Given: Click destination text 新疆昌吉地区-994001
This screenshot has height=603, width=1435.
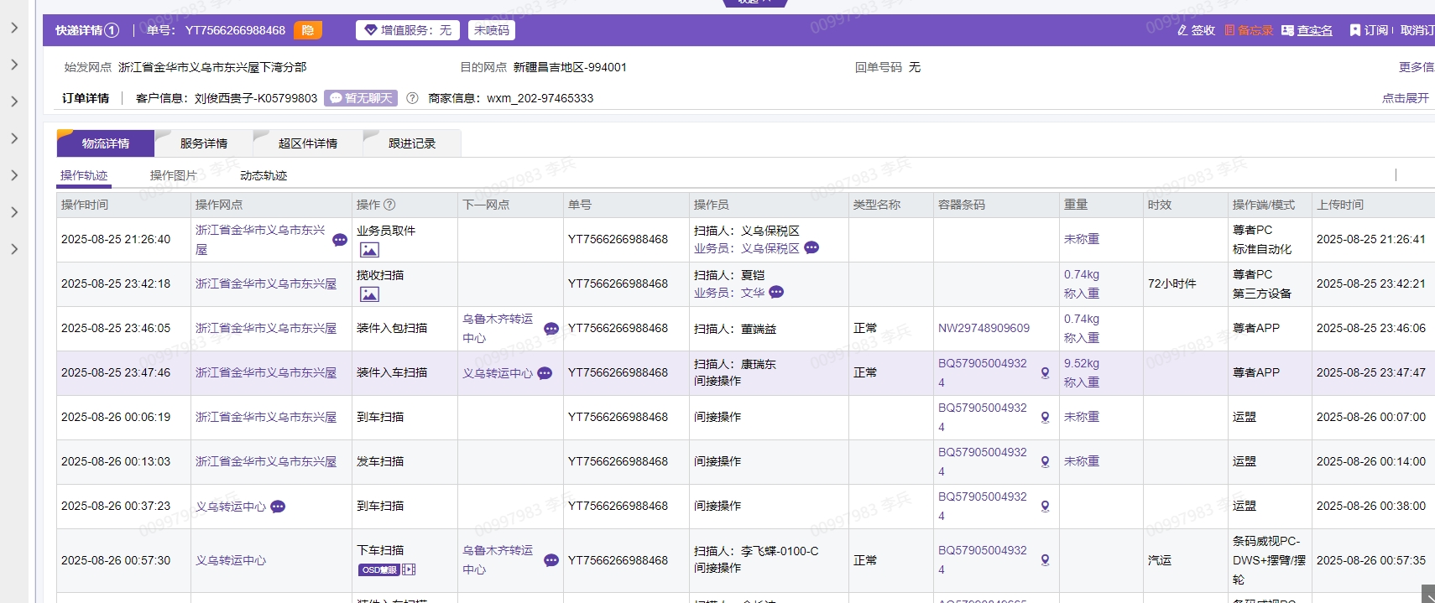Looking at the screenshot, I should [570, 67].
